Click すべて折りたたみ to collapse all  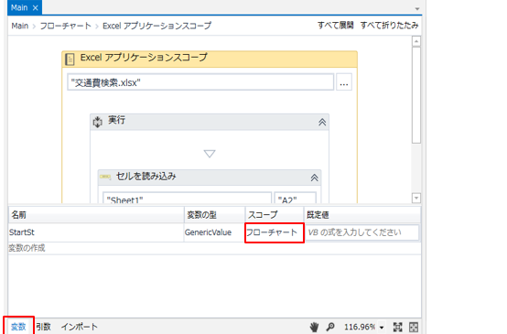click(x=389, y=26)
